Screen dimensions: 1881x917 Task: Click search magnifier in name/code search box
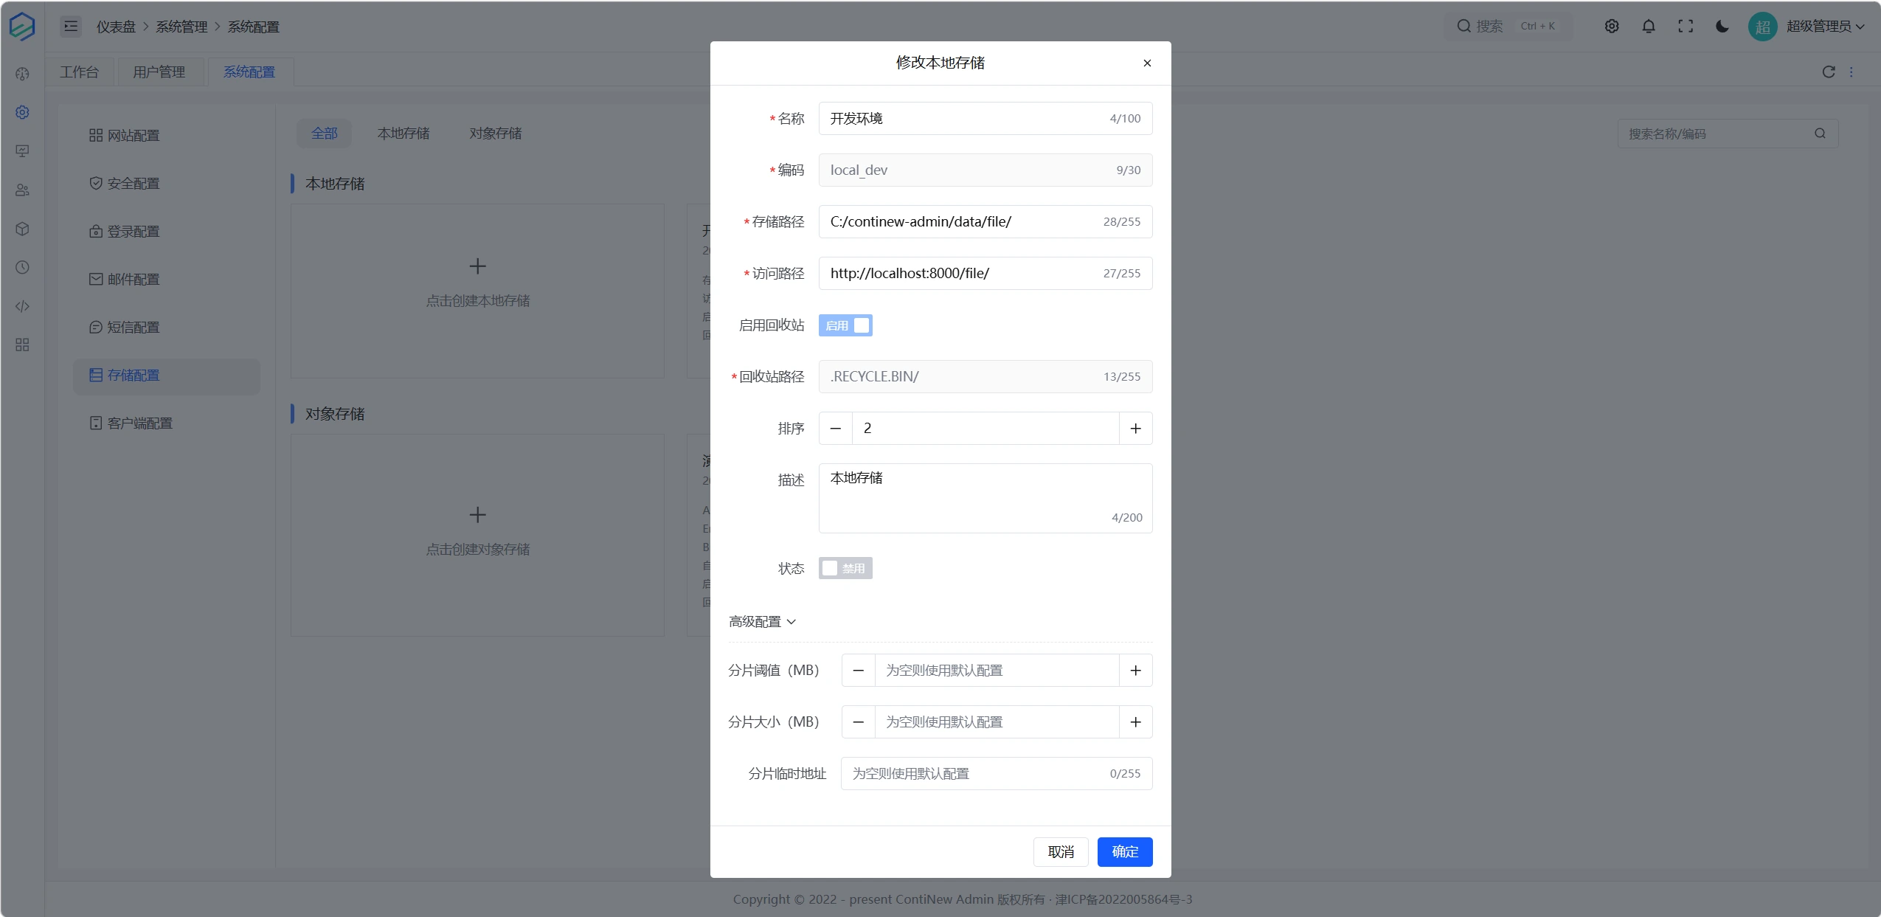1820,134
